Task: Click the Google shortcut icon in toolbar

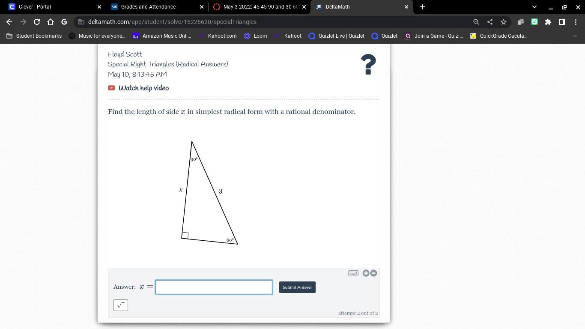Action: coord(64,22)
